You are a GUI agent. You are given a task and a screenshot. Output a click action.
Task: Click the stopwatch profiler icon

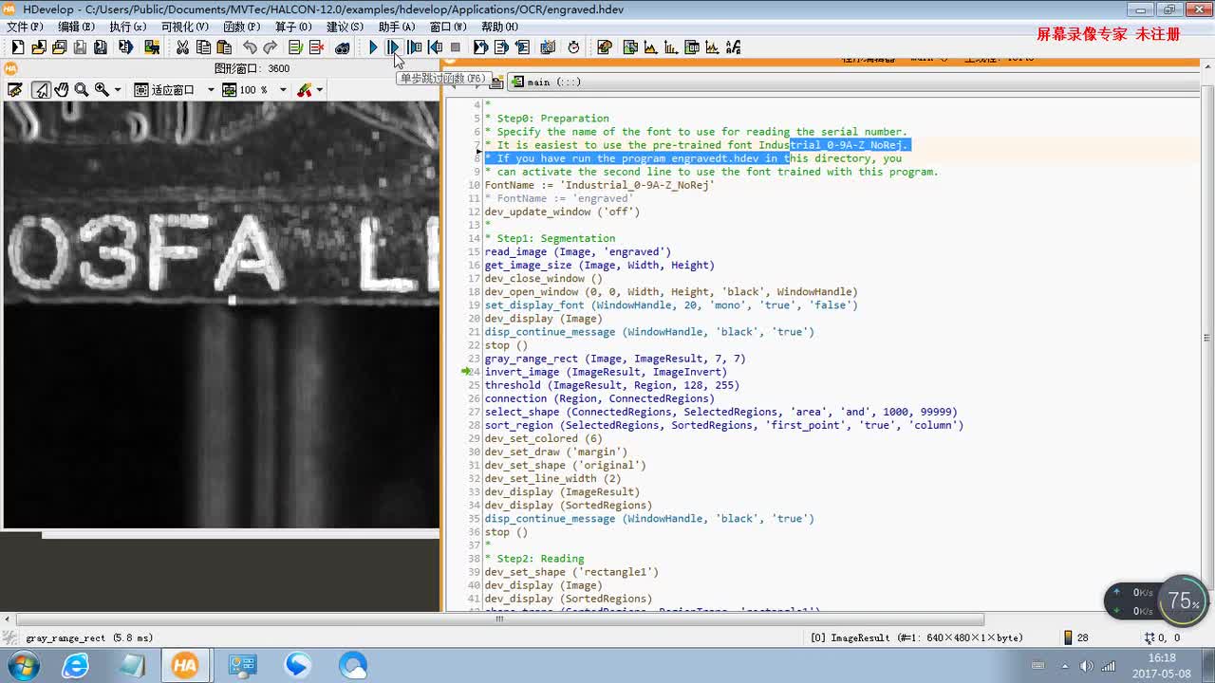[573, 47]
